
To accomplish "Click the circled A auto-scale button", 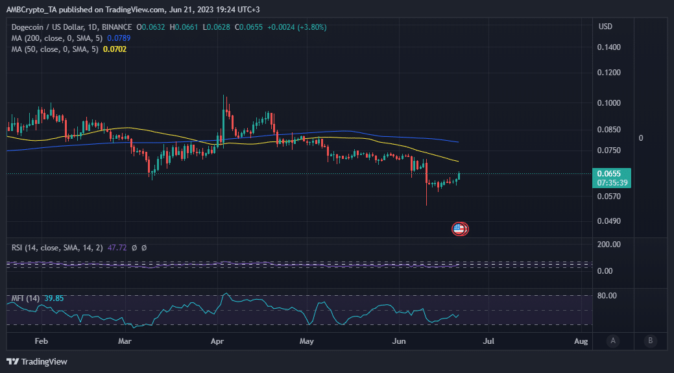I will point(613,341).
